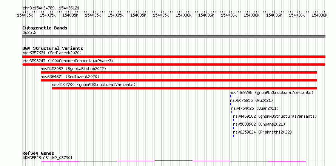Open the nsv4764025 (Quan2021) label
Screen dimensions: 336x166
255,108
